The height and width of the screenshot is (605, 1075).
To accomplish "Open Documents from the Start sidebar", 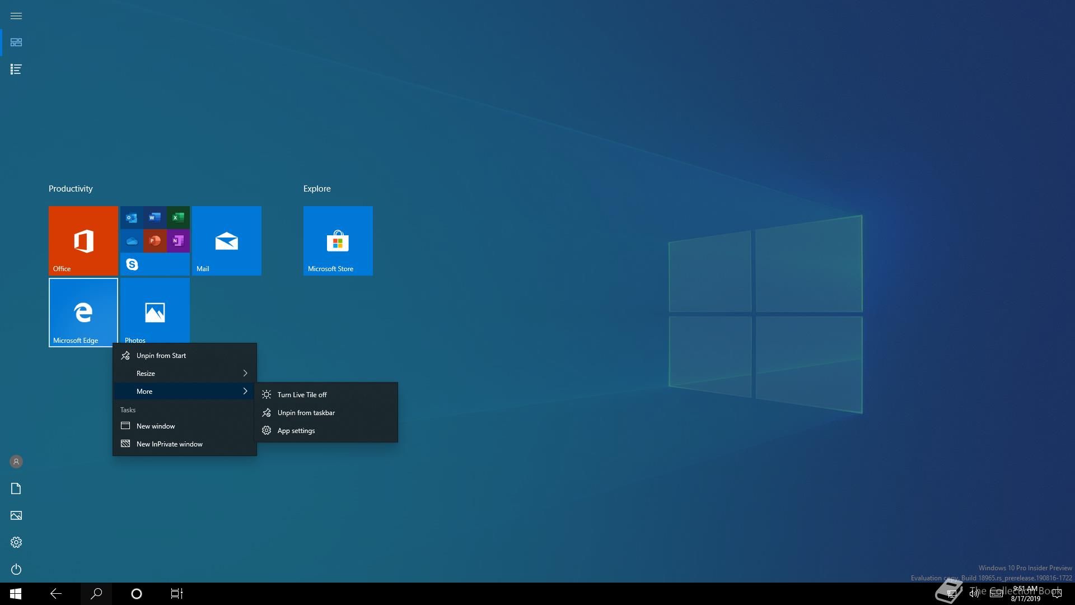I will pos(16,488).
